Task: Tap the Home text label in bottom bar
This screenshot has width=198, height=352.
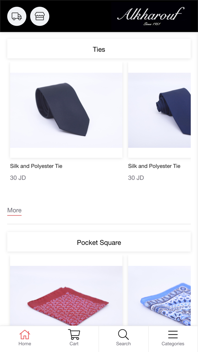Action: (x=25, y=344)
